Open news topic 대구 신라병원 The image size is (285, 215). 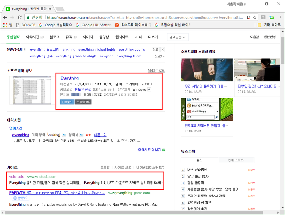197,170
